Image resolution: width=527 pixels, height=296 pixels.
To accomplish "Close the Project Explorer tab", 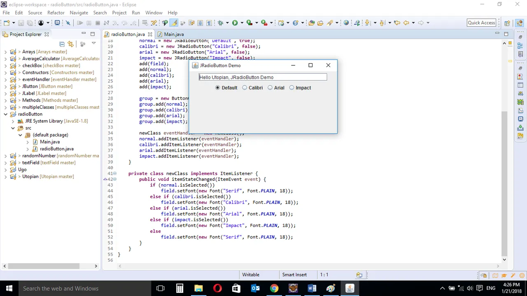I will click(x=47, y=35).
